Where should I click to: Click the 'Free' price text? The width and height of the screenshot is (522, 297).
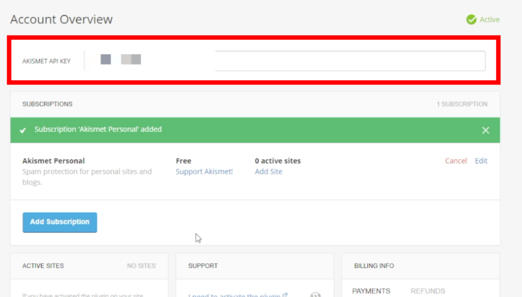tap(184, 161)
